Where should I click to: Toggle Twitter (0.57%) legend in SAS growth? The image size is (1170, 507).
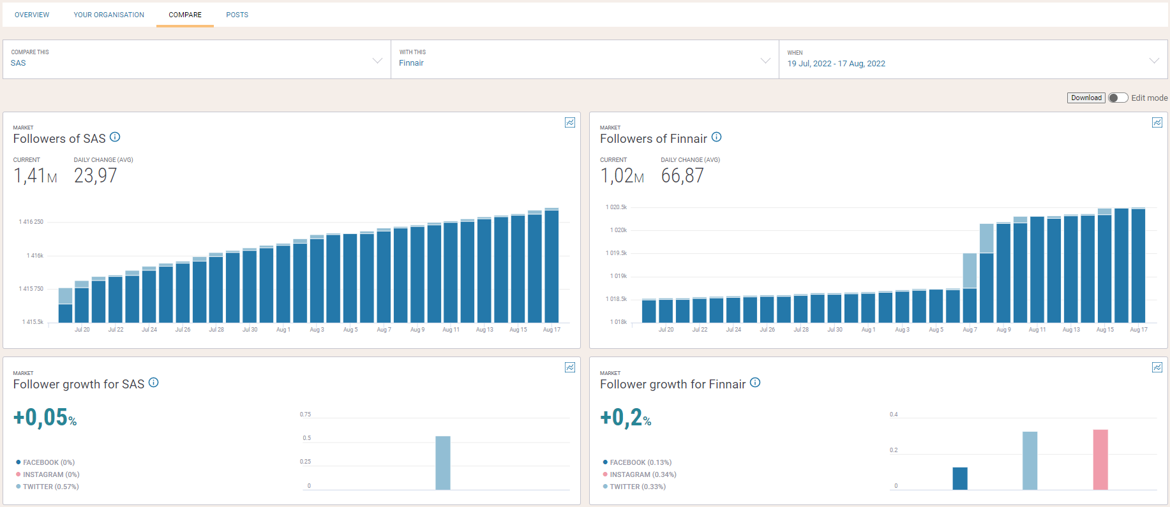[47, 487]
